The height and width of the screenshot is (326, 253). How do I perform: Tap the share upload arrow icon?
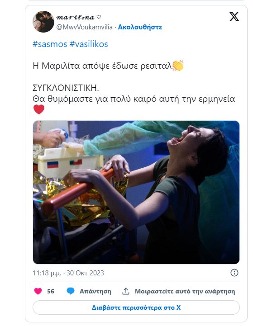click(126, 291)
